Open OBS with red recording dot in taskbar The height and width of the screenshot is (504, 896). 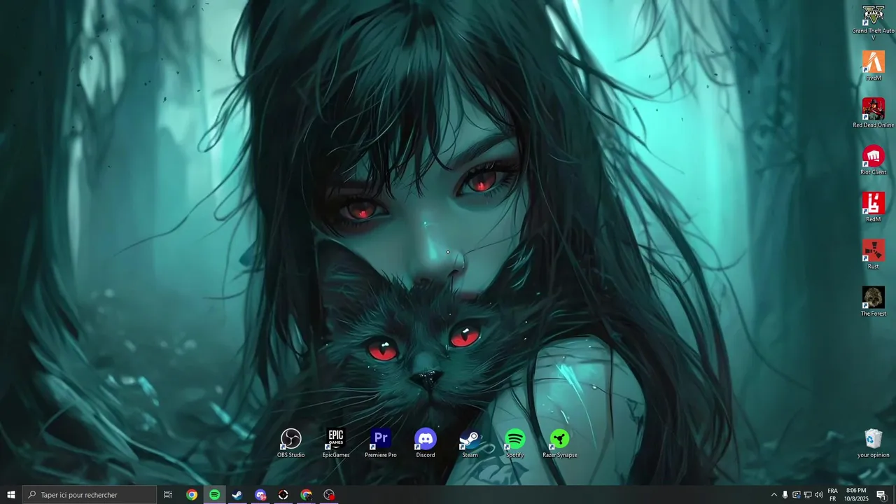coord(329,495)
